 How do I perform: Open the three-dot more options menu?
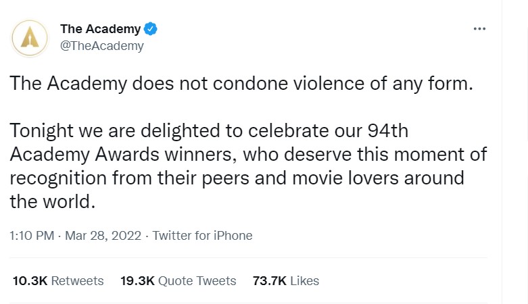(x=479, y=29)
